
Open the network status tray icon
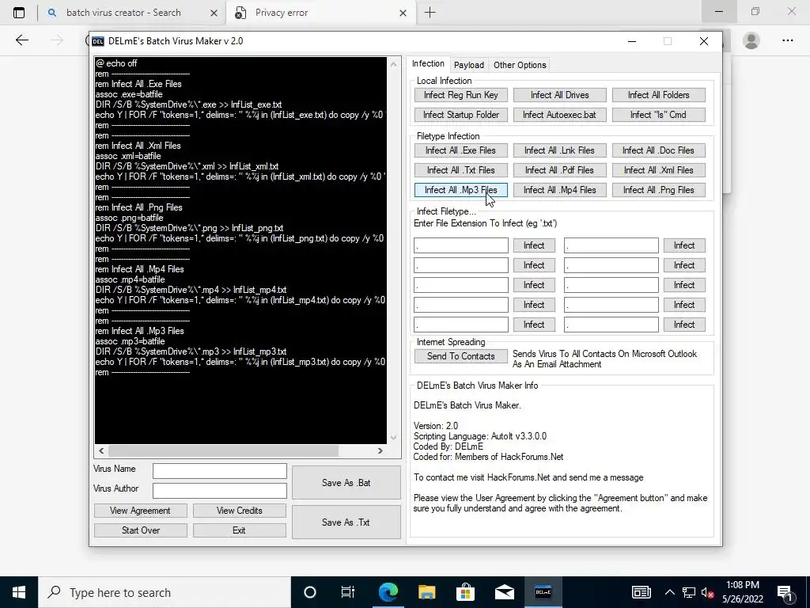coord(689,592)
